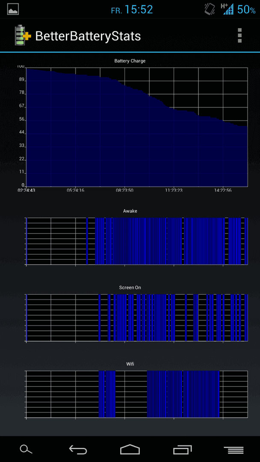Tap the Screen On chart title
The height and width of the screenshot is (462, 260).
point(130,287)
